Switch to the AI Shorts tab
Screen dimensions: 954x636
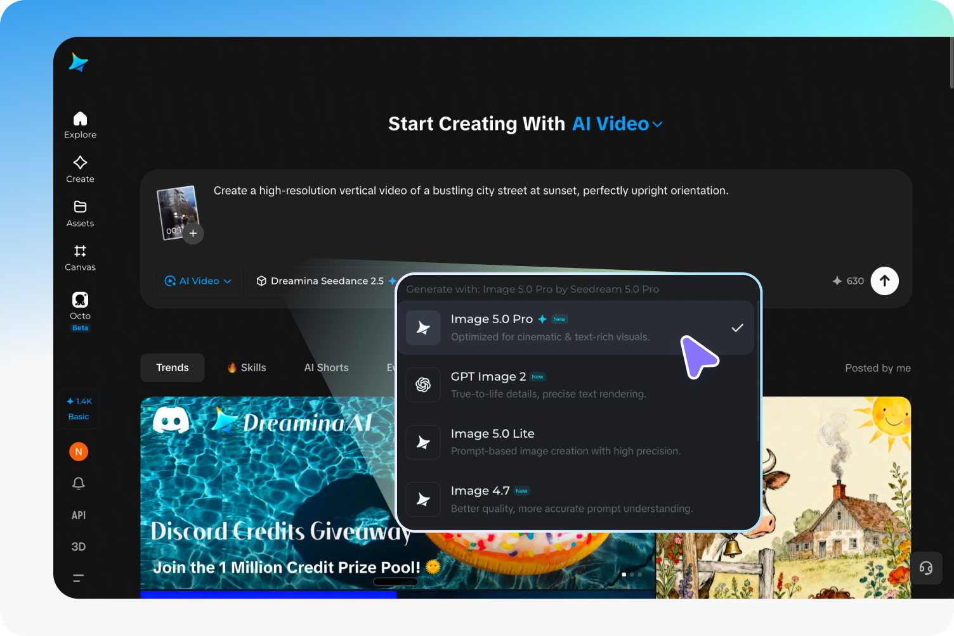point(326,367)
